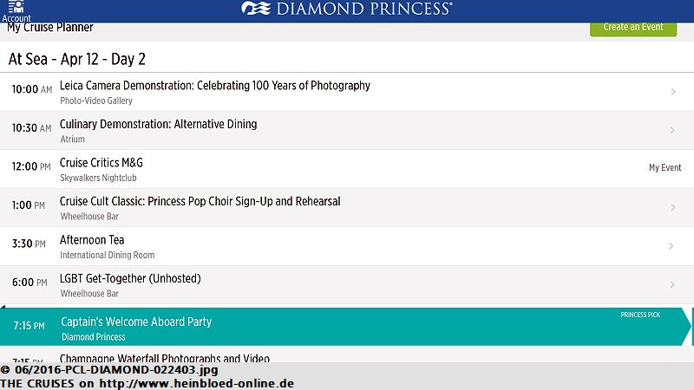Click the My Cruise Planner heading
Image resolution: width=694 pixels, height=390 pixels.
coord(50,28)
